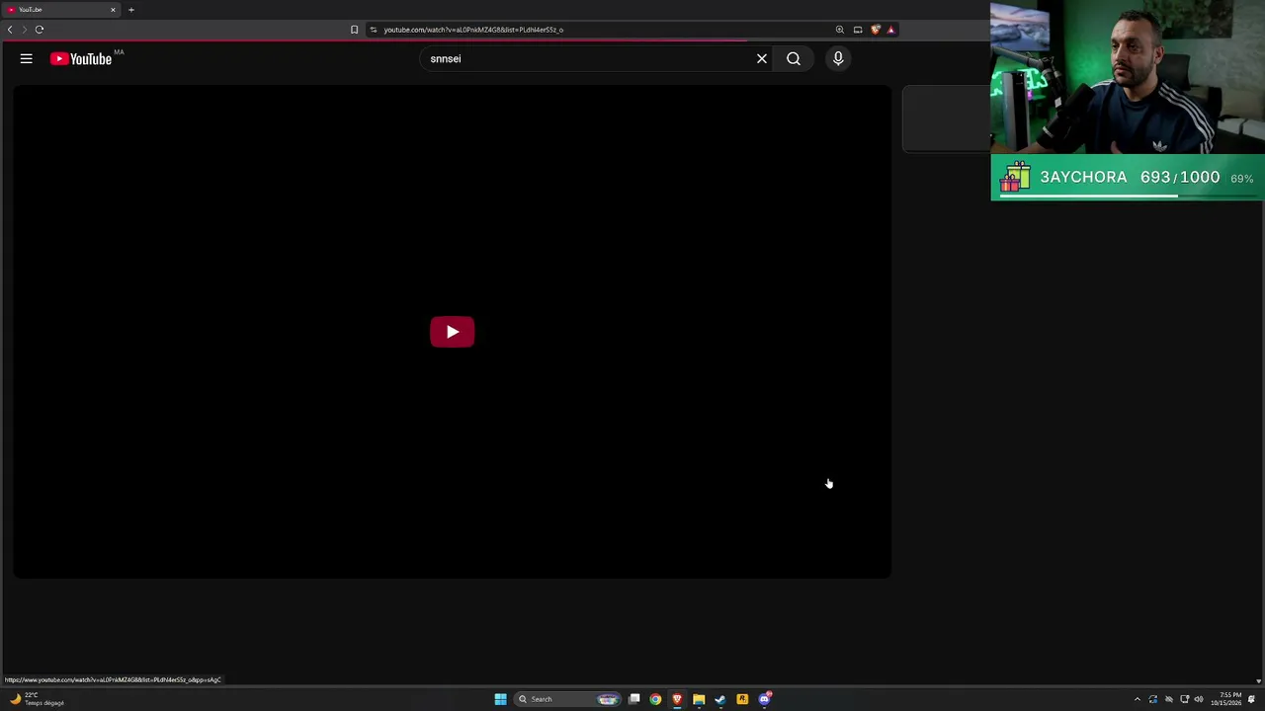Open Steam from the taskbar

[720, 699]
